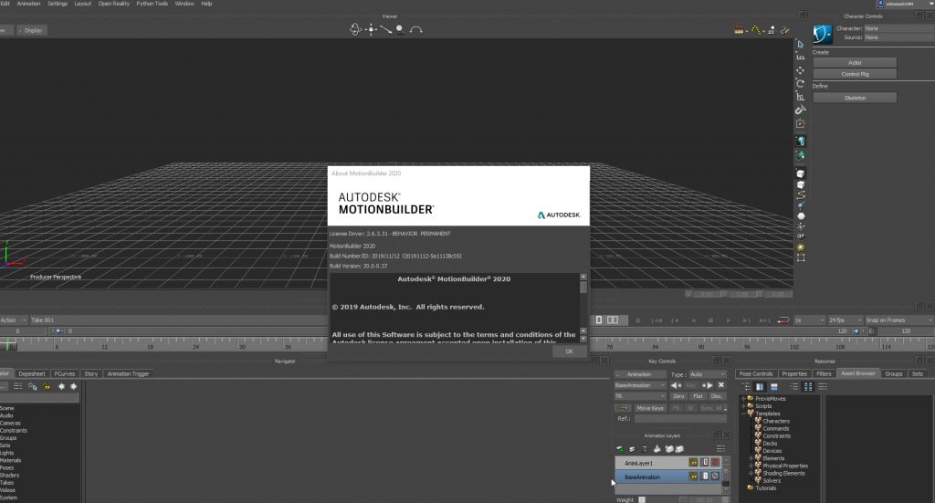This screenshot has width=935, height=503.
Task: Open the Key Controls Type Auto dropdown
Action: (x=708, y=374)
